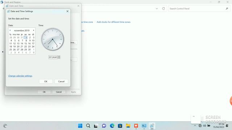
Task: Select november 7 in the calendar
Action: click(22, 40)
